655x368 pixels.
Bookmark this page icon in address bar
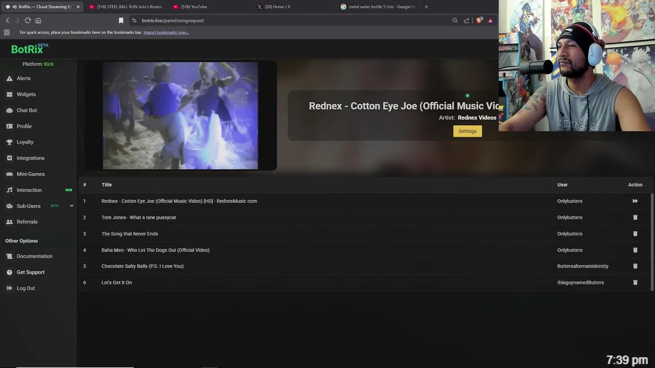(x=121, y=20)
